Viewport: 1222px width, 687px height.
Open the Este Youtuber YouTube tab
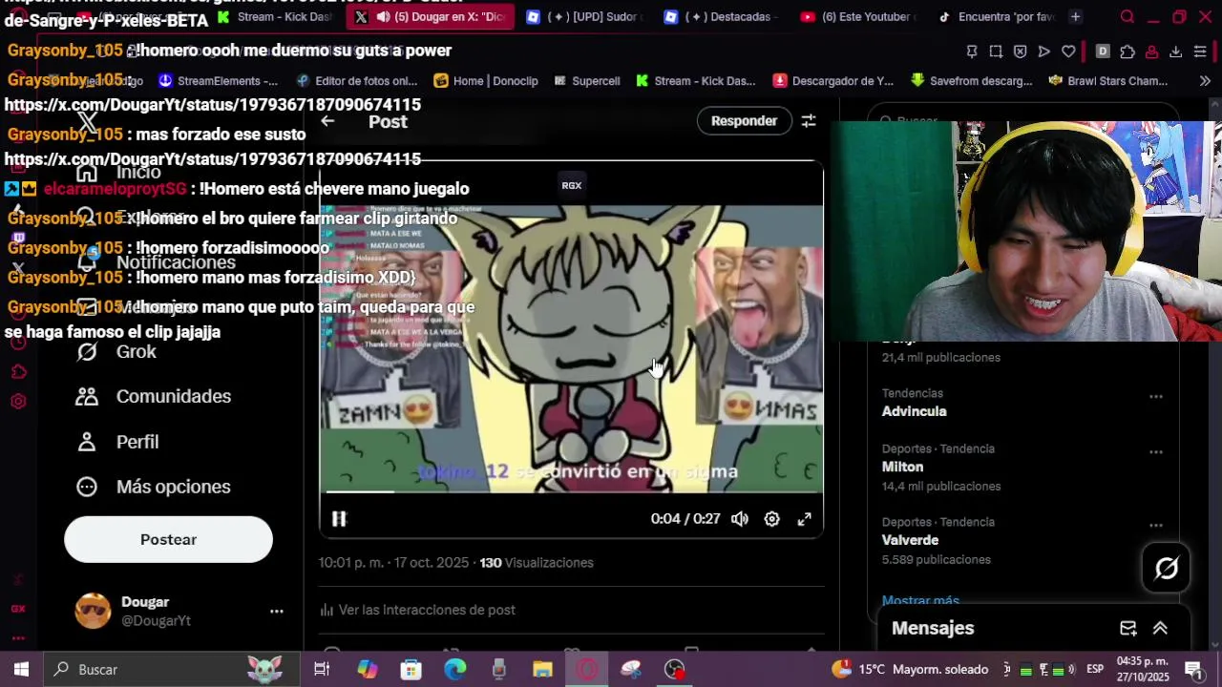pos(859,16)
